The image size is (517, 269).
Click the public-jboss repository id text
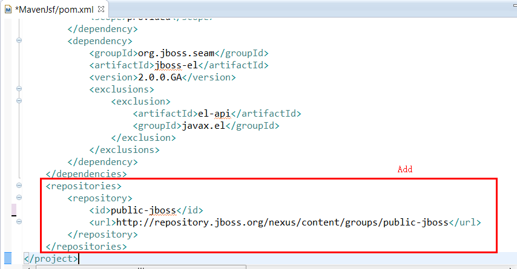click(x=143, y=210)
